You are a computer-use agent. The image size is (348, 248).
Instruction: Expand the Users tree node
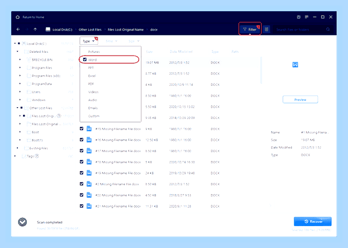pyautogui.click(x=20, y=92)
